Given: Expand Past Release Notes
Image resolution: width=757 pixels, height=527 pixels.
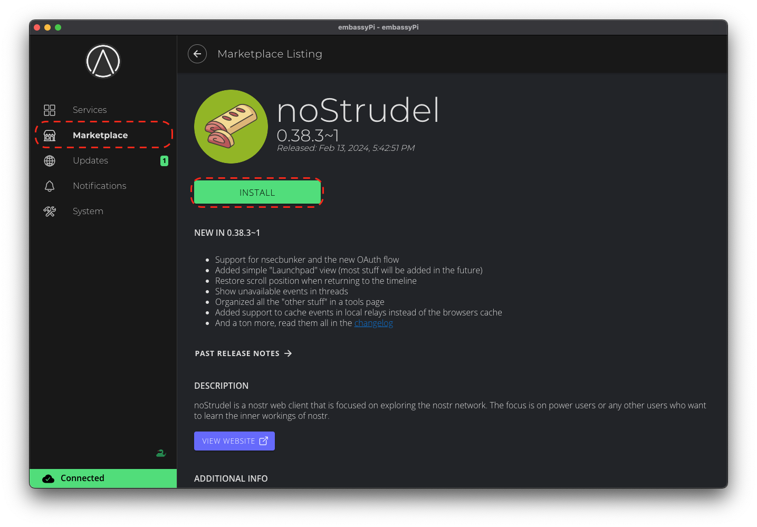Looking at the screenshot, I should pos(243,353).
